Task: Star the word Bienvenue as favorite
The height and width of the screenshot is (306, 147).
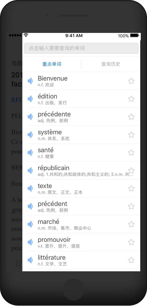Action: (x=131, y=81)
